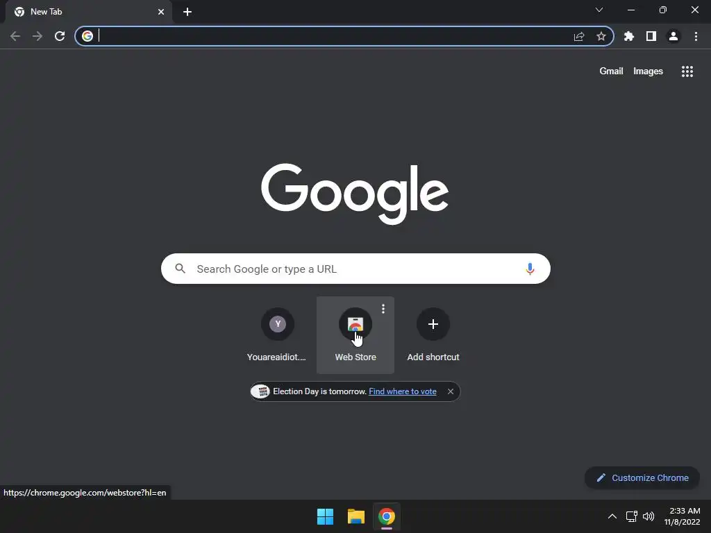Image resolution: width=711 pixels, height=533 pixels.
Task: Click the magnifier icon in search box
Action: tap(180, 269)
